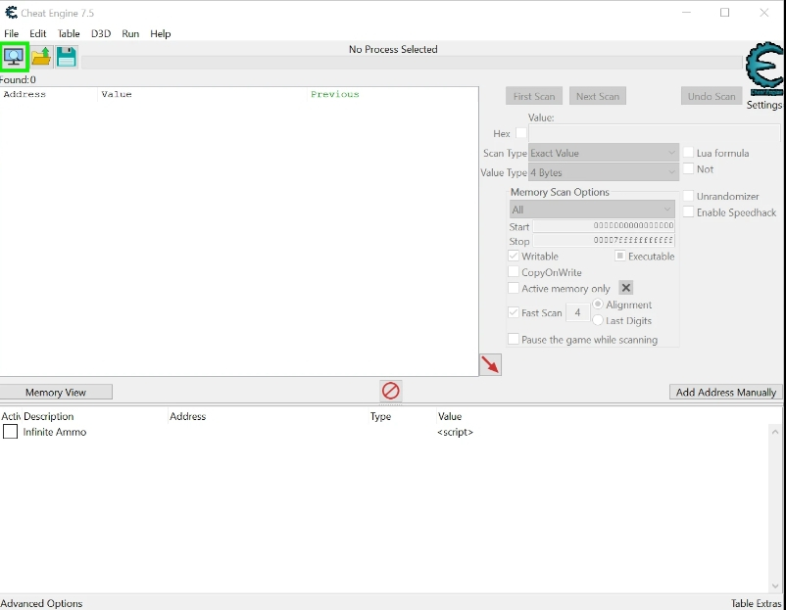Screen dimensions: 786x610
Task: Enable Speedhack checkbox
Action: [x=688, y=212]
